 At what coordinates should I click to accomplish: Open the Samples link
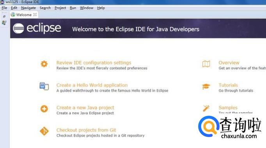[228, 107]
